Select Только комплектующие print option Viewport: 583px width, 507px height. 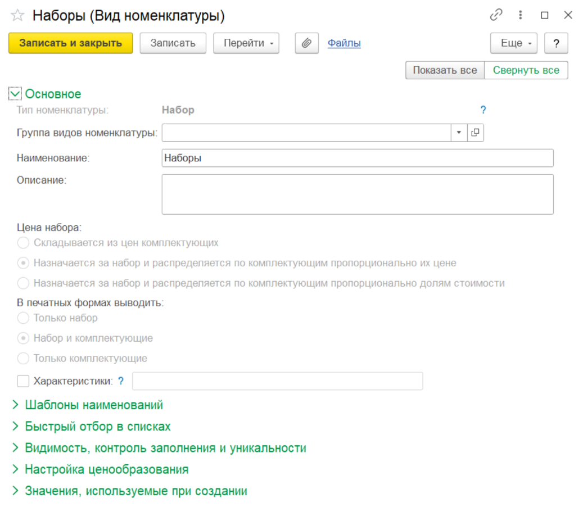pos(23,359)
